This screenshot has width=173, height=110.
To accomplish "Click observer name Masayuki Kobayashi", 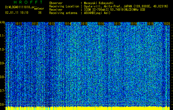I will [x=99, y=3].
